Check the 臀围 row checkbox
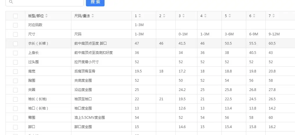This screenshot has height=135, width=295. tap(15, 118)
